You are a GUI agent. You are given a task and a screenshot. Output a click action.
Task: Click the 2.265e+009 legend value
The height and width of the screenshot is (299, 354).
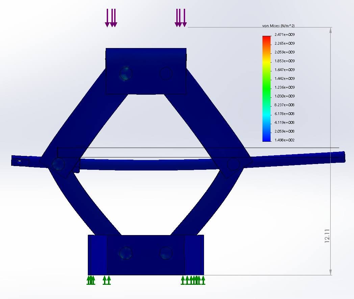(284, 43)
